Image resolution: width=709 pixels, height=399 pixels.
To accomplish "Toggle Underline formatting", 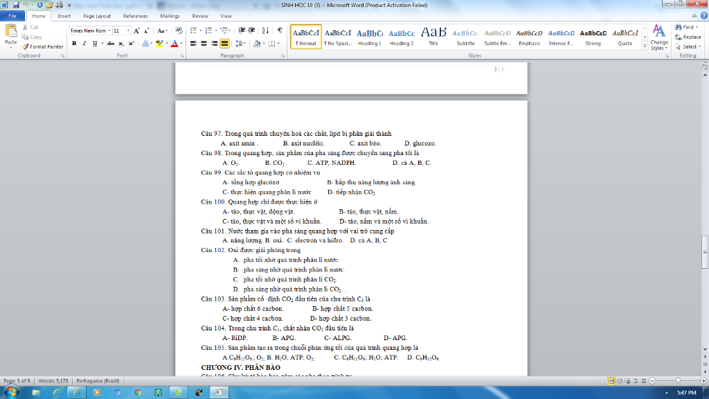I will click(94, 44).
